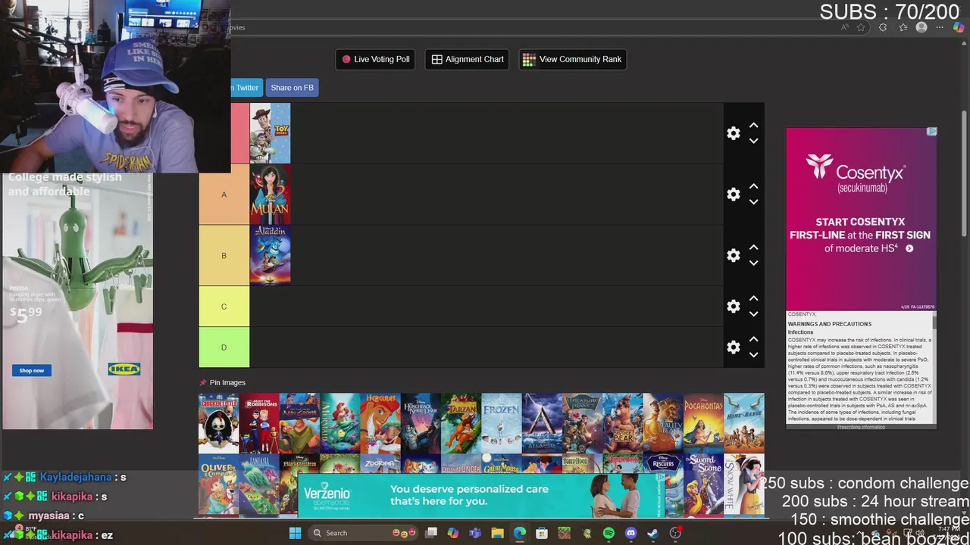Viewport: 970px width, 545px height.
Task: Move tier B row up
Action: tap(753, 248)
